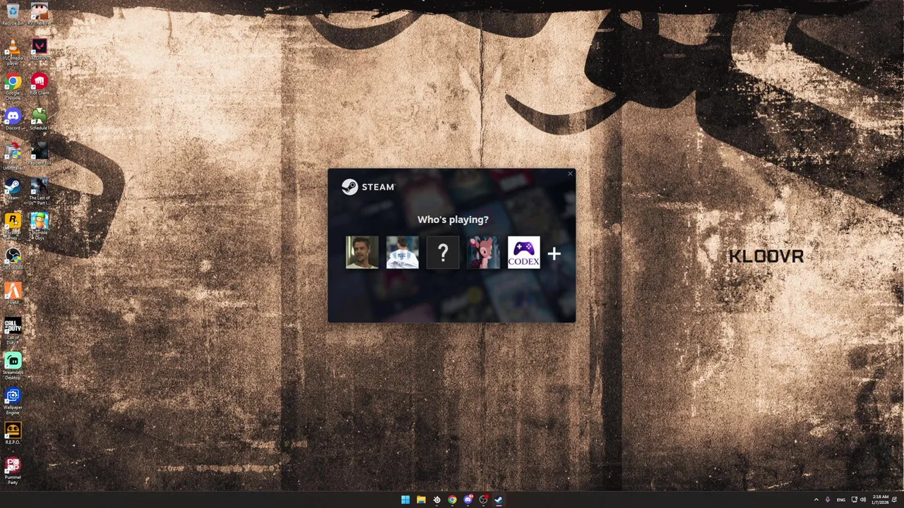
Task: Pick the question mark Steam profile
Action: click(443, 253)
